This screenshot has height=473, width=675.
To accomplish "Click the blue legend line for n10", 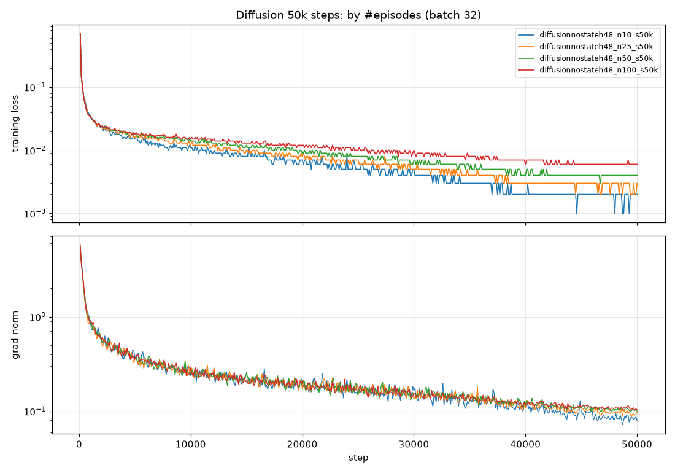I will click(526, 35).
